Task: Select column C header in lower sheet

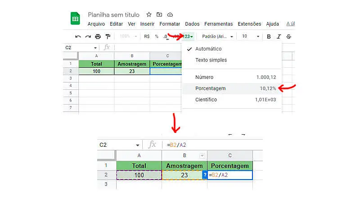Action: point(230,155)
